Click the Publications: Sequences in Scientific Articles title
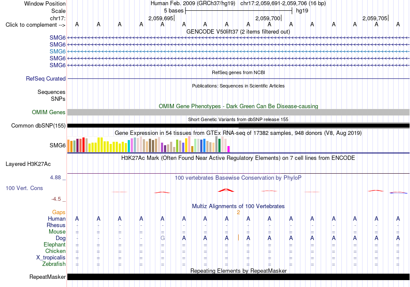This screenshot has height=287, width=410. point(238,86)
